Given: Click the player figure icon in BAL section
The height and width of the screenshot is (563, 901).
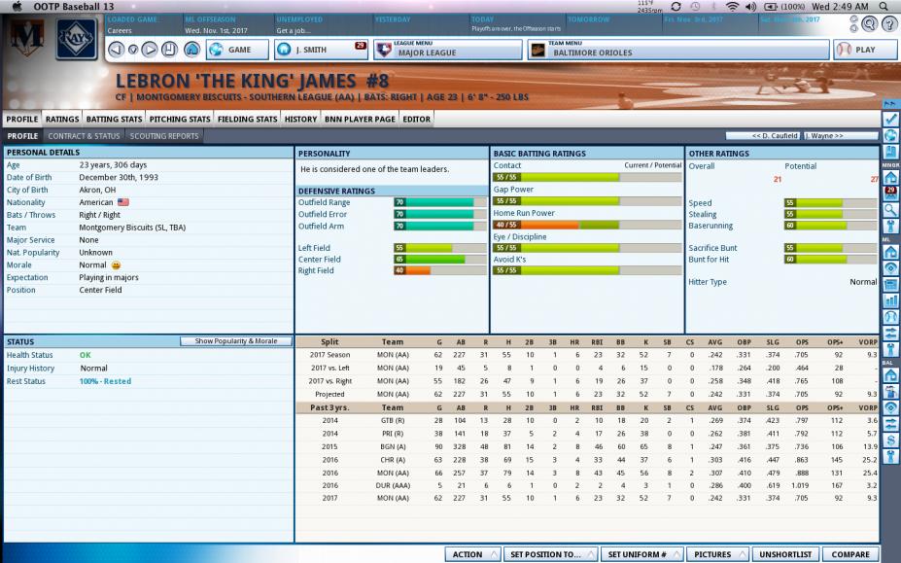Looking at the screenshot, I should (890, 392).
